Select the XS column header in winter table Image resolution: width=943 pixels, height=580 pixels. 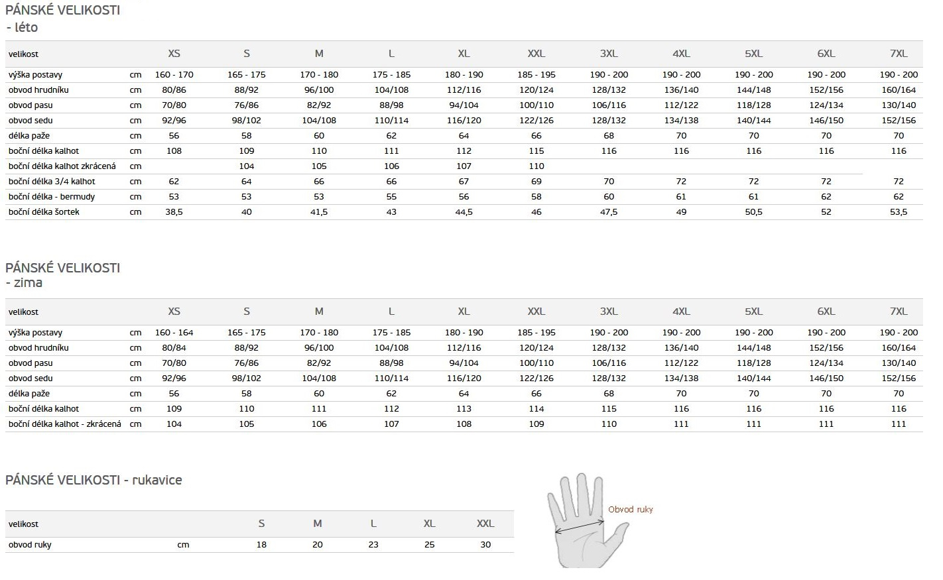pyautogui.click(x=174, y=312)
